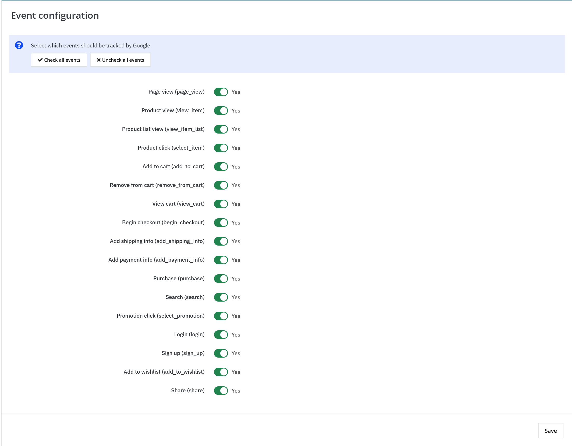
Task: Toggle the Product click (select_item) switch
Action: (221, 148)
